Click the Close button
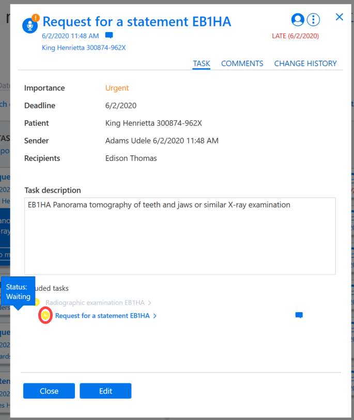 click(x=49, y=391)
